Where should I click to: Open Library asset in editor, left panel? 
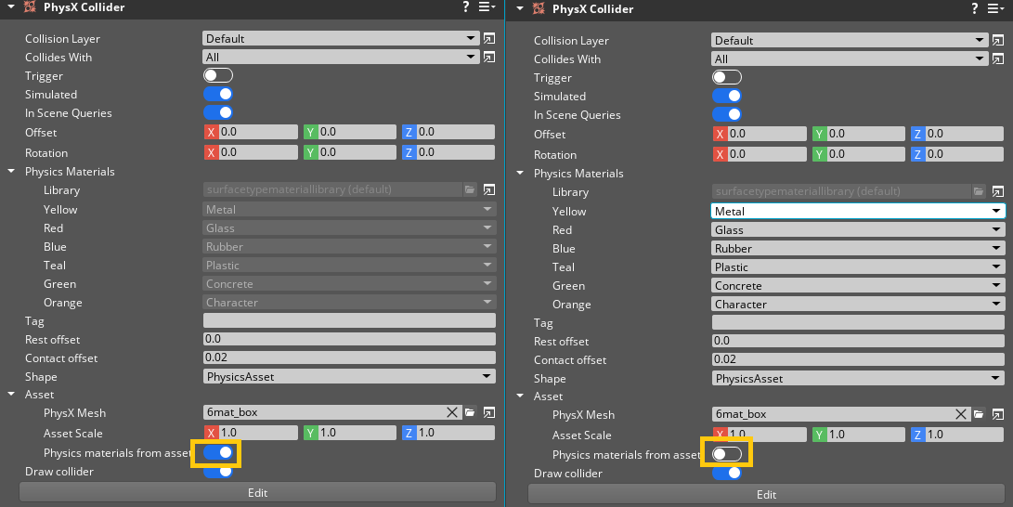[489, 189]
